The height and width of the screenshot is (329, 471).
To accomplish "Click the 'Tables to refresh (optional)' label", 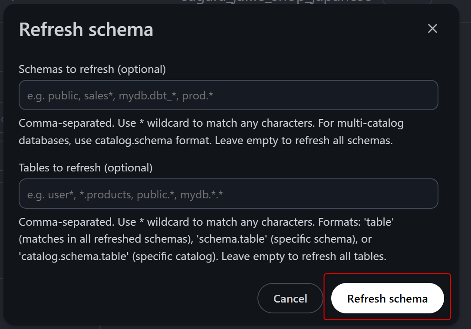I will point(86,168).
